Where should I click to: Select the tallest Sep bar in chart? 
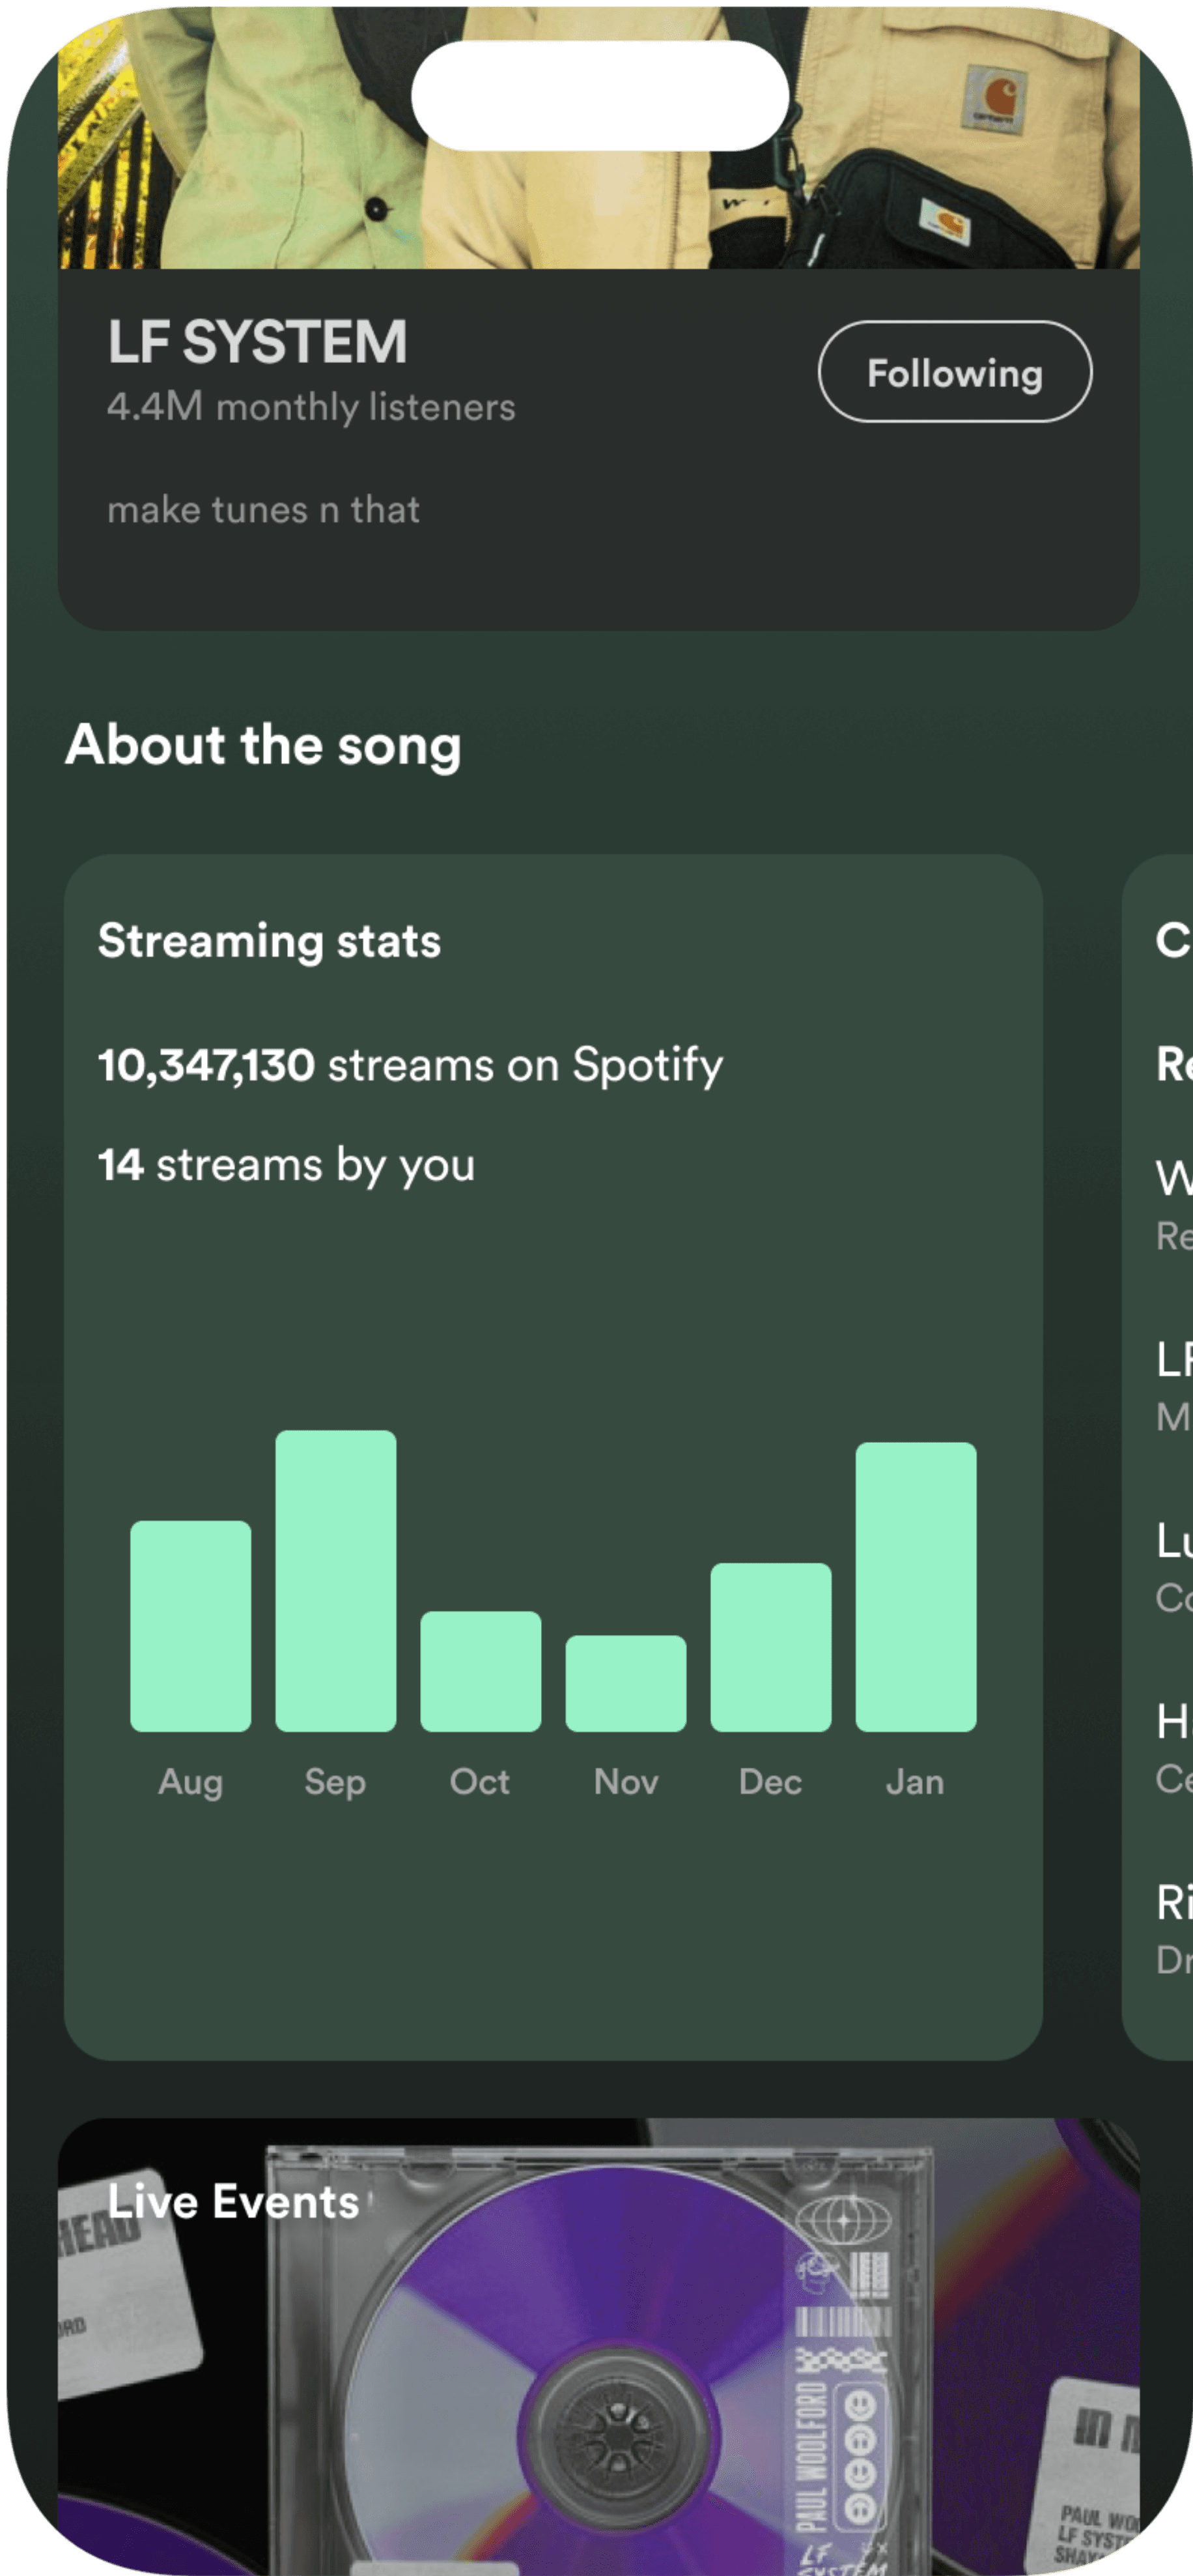(336, 1580)
